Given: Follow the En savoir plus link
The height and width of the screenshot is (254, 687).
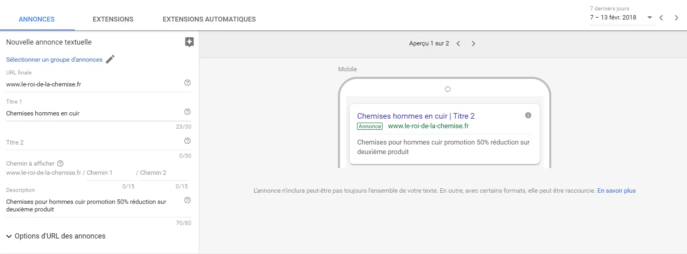Looking at the screenshot, I should click(x=616, y=191).
